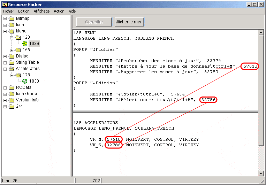
Task: Click the 155 folder icon
Action: click(18, 50)
